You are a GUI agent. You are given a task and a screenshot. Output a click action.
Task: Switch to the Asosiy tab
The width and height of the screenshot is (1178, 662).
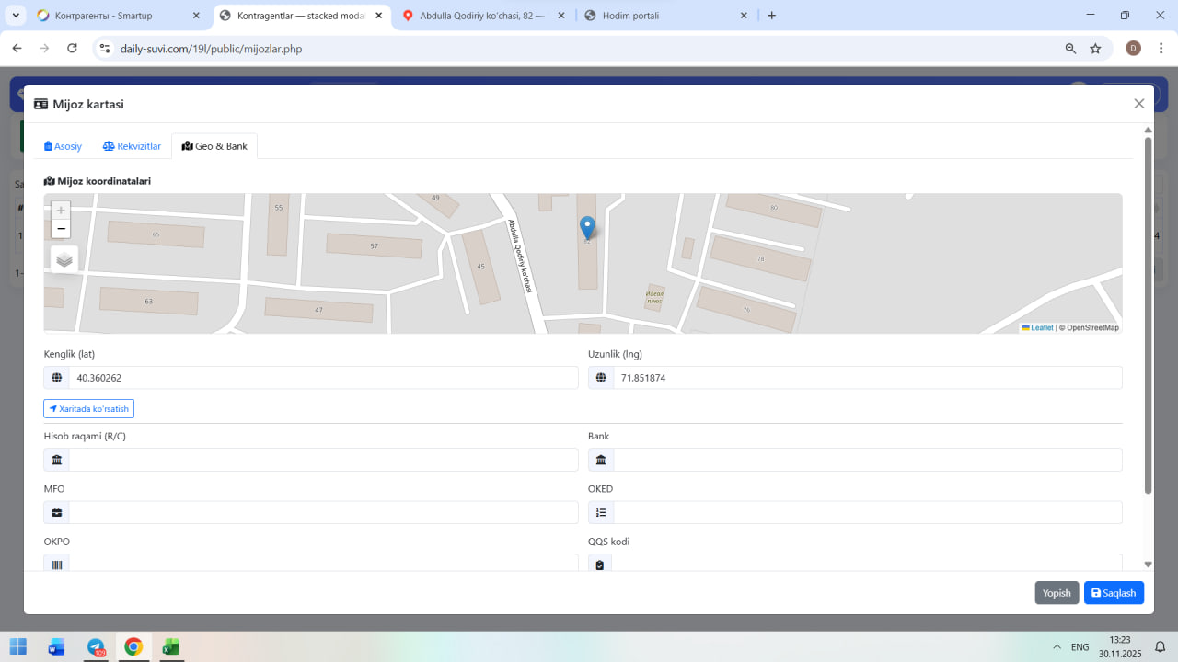point(64,146)
